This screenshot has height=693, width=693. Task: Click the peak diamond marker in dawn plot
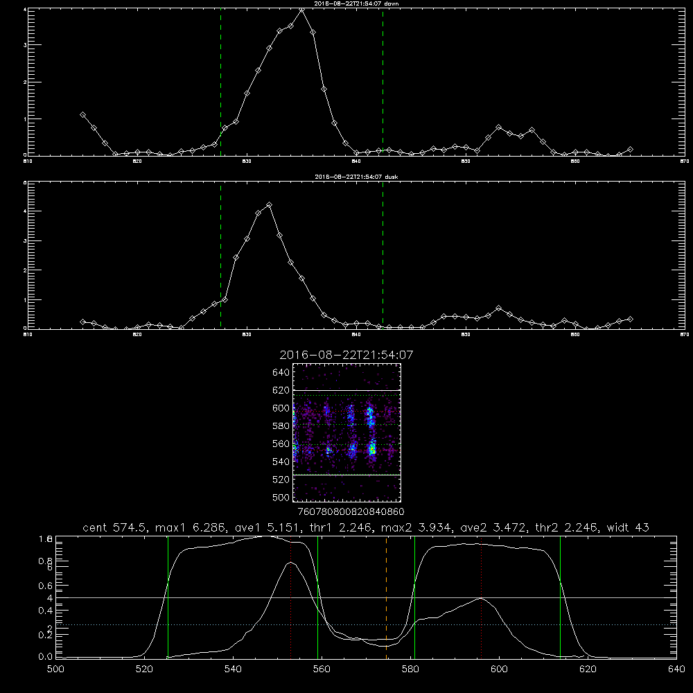[x=302, y=10]
